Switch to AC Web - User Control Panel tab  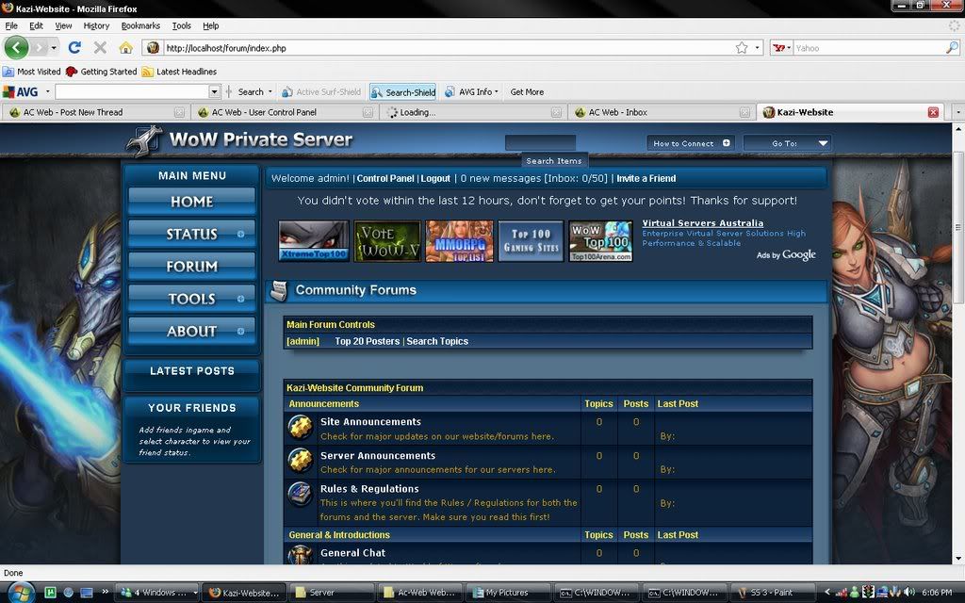pyautogui.click(x=283, y=112)
